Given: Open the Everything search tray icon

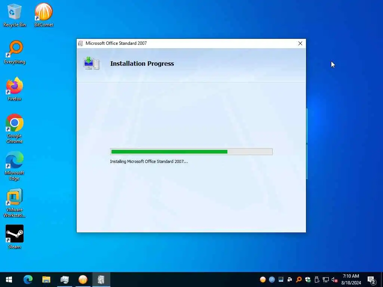Looking at the screenshot, I should coord(298,280).
